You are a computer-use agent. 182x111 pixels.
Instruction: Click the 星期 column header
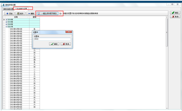pyautogui.click(x=34, y=17)
